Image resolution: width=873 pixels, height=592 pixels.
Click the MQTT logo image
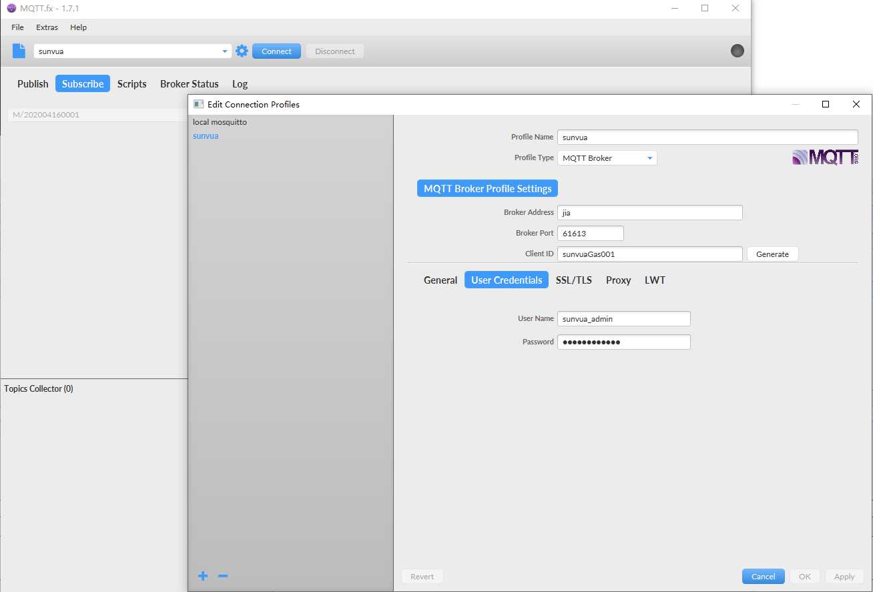click(x=825, y=158)
